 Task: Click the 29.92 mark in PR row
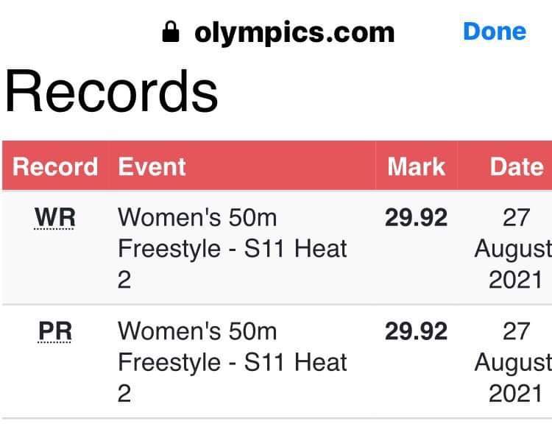(416, 331)
